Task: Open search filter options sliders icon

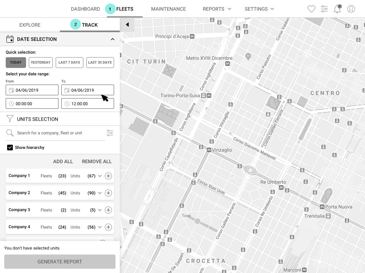Action: click(x=110, y=133)
